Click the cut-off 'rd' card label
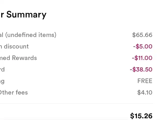 click(x=2, y=69)
